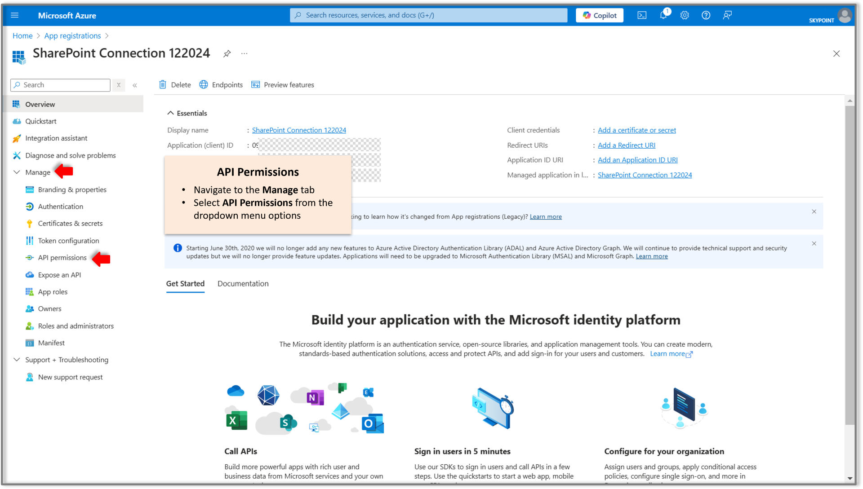Clear the sidebar search with X
863x489 pixels.
point(119,85)
